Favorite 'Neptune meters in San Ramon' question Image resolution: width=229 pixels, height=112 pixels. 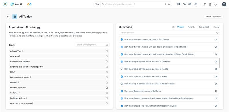tap(216, 40)
